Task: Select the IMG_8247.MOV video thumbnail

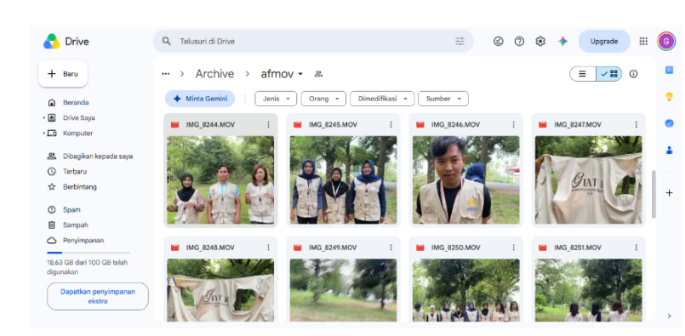Action: coord(589,180)
